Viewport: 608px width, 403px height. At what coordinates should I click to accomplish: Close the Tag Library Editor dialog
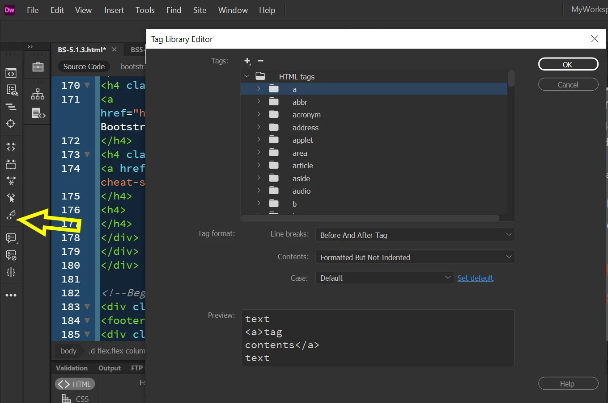click(x=595, y=39)
